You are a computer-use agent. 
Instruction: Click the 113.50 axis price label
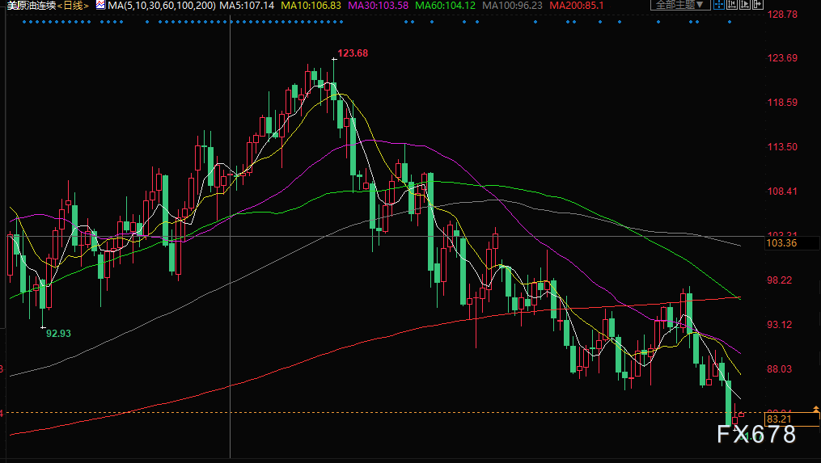[x=782, y=146]
